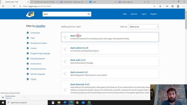Open the PyPI logo home link
Viewport: 187px width, 105px height.
(x=30, y=14)
